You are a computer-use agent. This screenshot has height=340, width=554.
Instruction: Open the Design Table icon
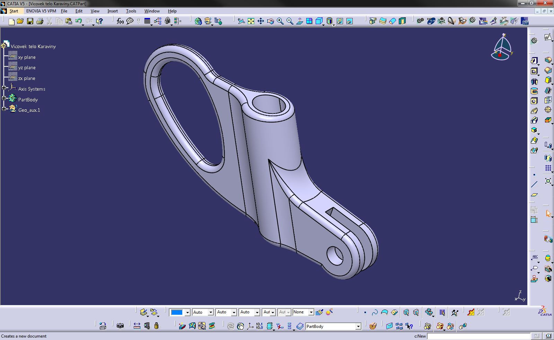(147, 21)
